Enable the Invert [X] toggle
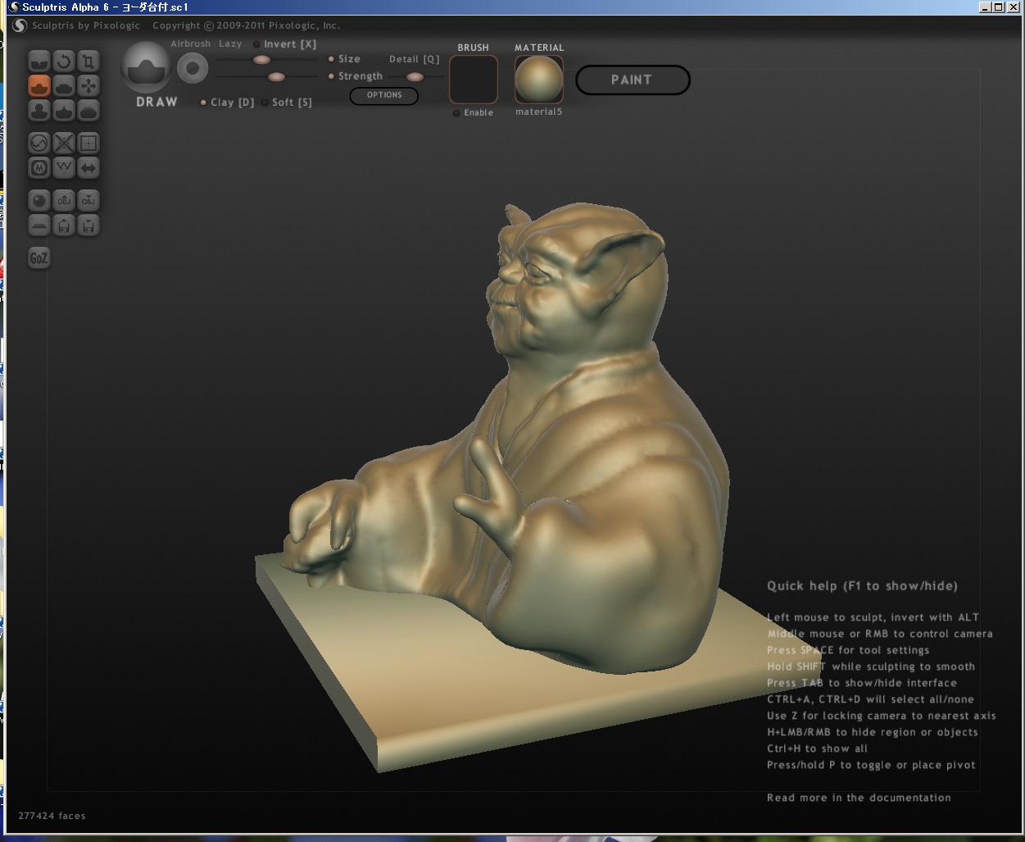 click(x=257, y=44)
